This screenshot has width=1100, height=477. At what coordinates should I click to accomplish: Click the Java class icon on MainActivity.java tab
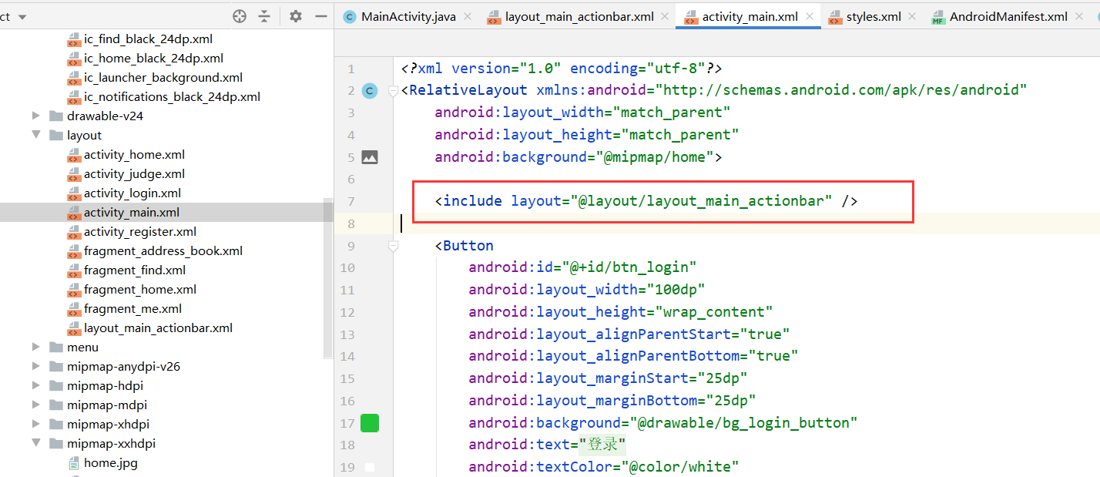tap(349, 15)
